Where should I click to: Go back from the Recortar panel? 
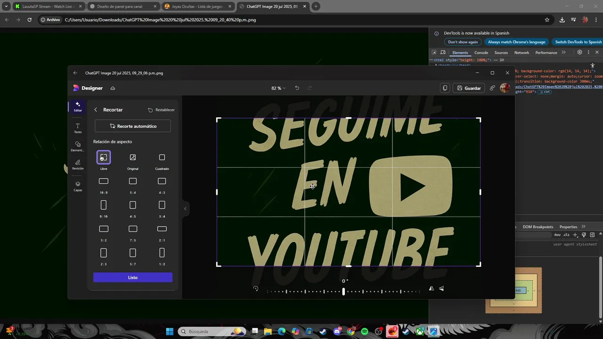tap(96, 110)
